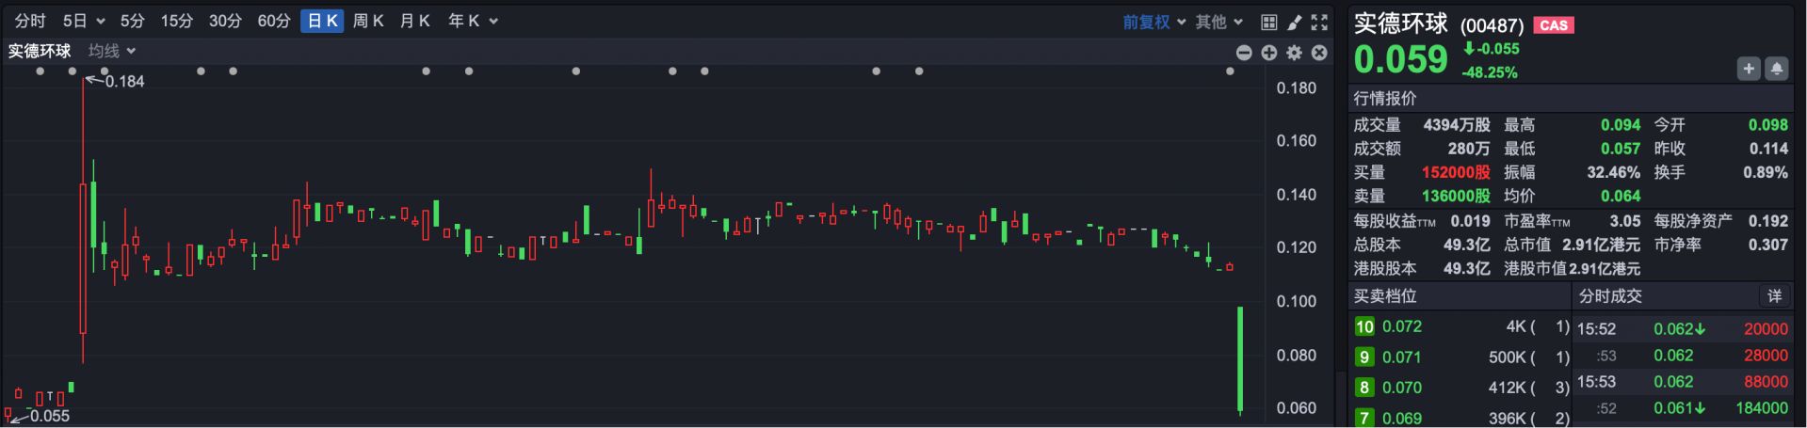1807x428 pixels.
Task: Zoom out chart with minus icon
Action: [1244, 53]
